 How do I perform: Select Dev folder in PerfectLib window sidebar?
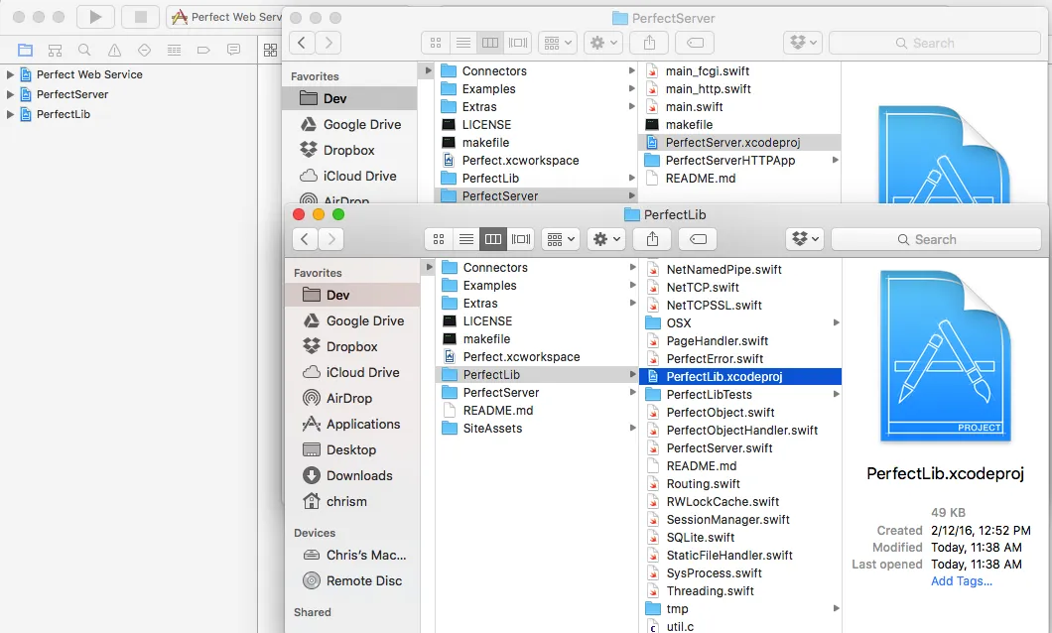(x=353, y=295)
